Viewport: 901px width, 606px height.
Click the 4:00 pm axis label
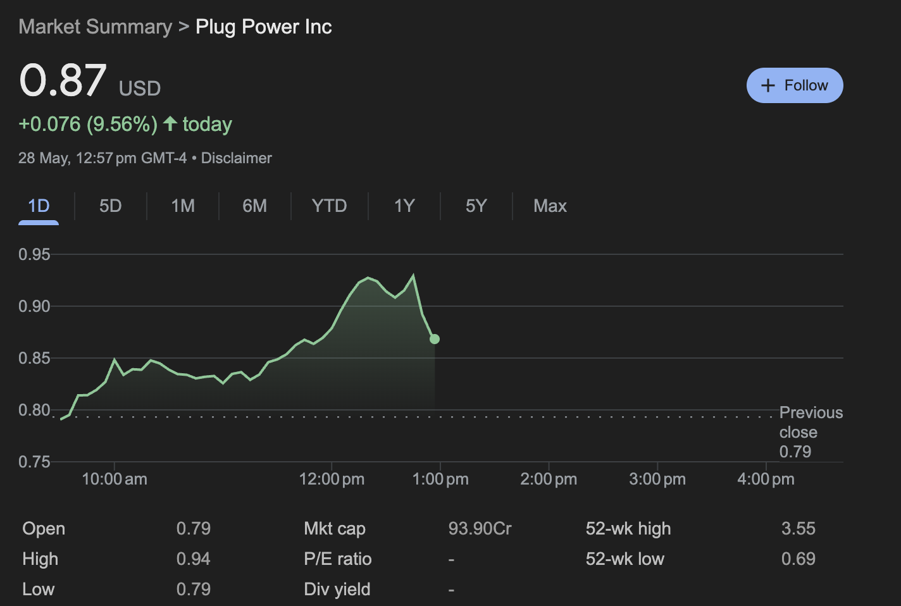pos(766,479)
